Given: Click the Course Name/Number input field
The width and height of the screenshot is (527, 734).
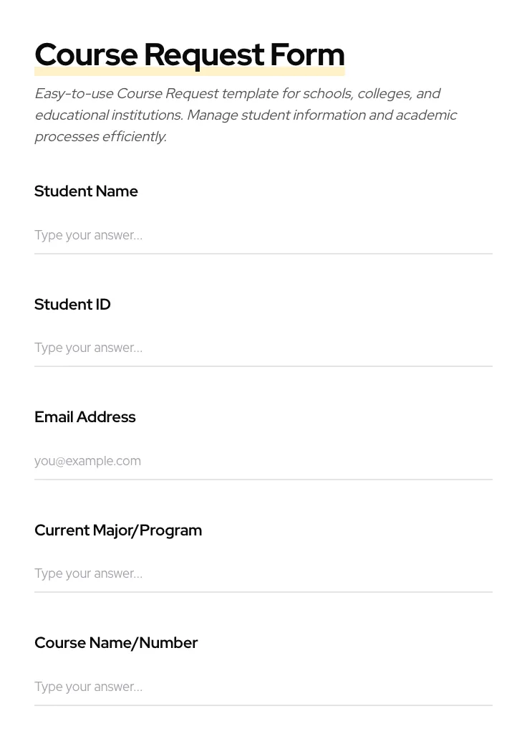Looking at the screenshot, I should [263, 687].
